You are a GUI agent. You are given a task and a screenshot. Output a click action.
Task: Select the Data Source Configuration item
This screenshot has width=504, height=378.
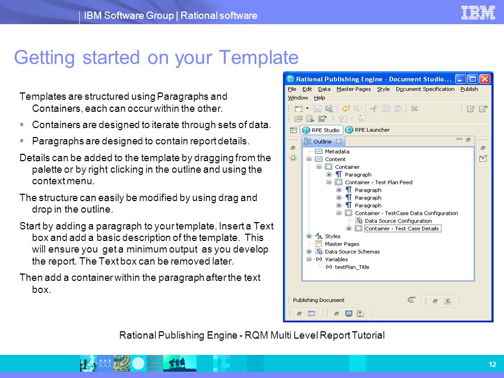coord(398,221)
